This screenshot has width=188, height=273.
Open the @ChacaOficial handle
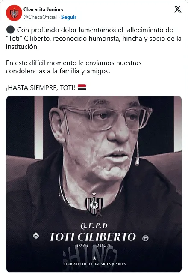[40, 17]
